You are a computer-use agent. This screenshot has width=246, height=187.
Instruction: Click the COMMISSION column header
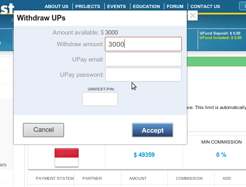coord(189,178)
